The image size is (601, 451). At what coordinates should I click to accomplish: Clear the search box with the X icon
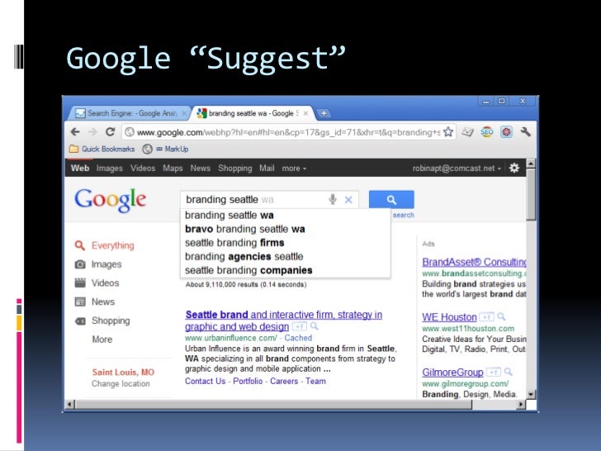click(348, 200)
